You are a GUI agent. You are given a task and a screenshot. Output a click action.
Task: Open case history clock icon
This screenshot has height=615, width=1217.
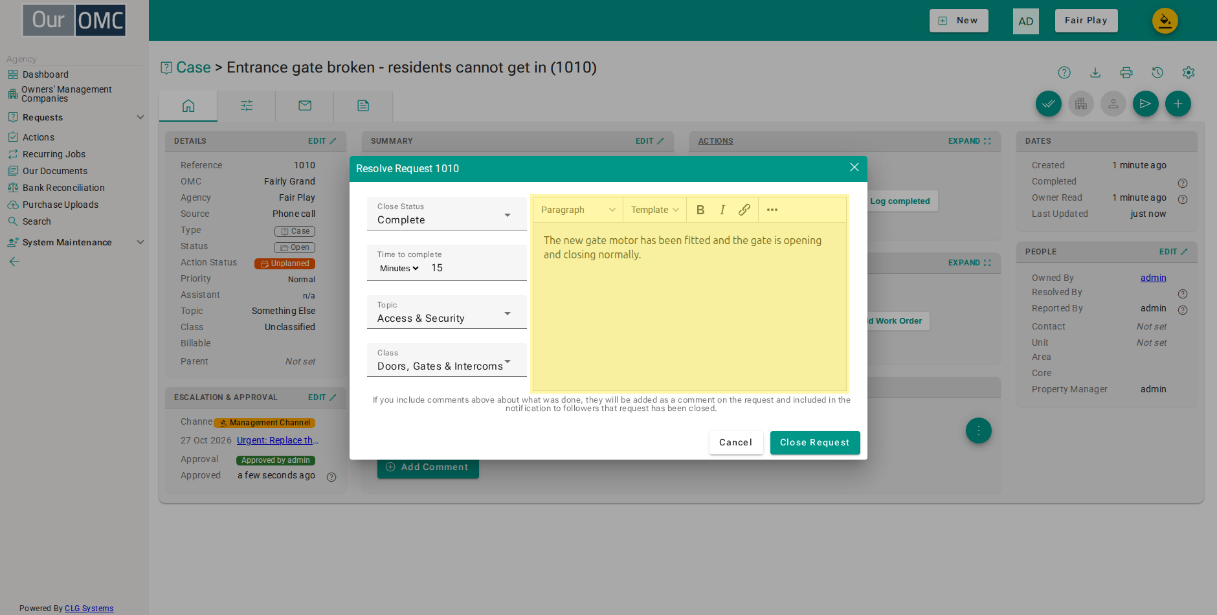pyautogui.click(x=1157, y=73)
